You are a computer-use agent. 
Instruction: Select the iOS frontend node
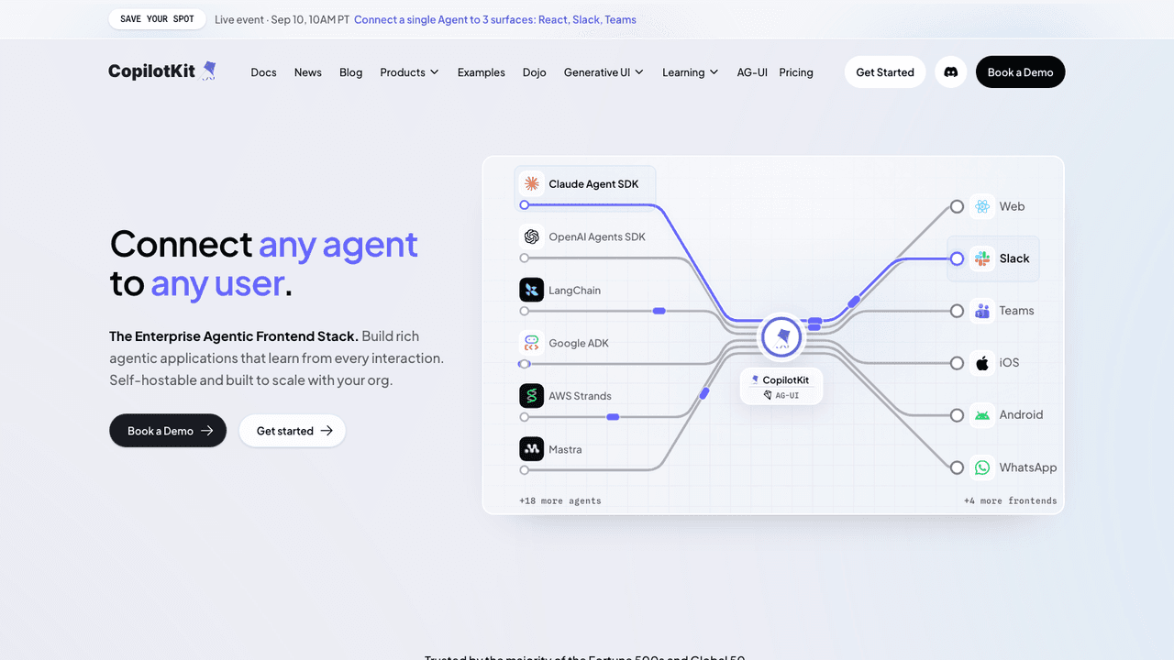(957, 363)
